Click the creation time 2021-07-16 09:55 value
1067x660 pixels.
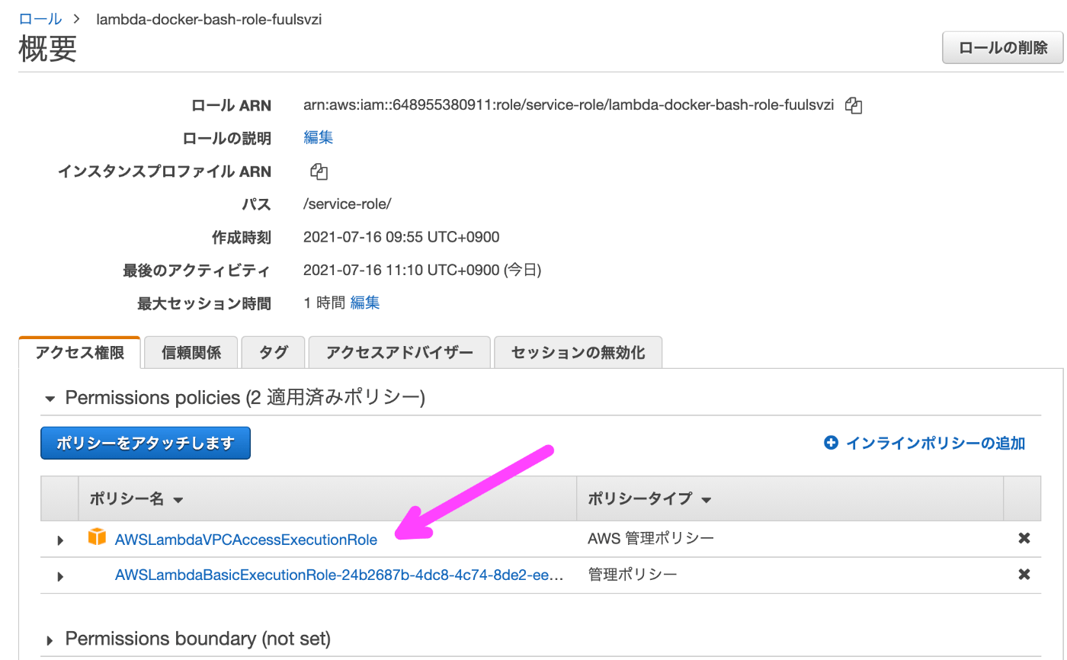401,237
